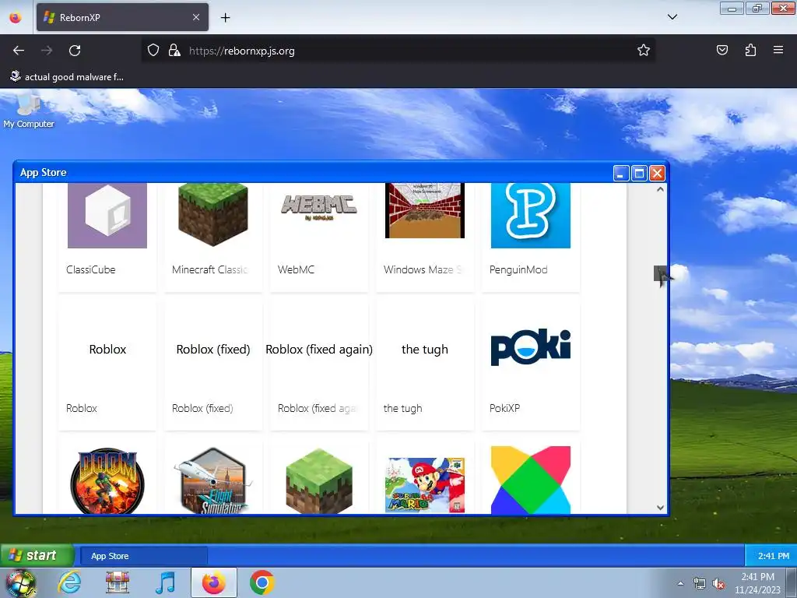Open the Firefox extensions button
This screenshot has width=797, height=598.
pyautogui.click(x=750, y=50)
